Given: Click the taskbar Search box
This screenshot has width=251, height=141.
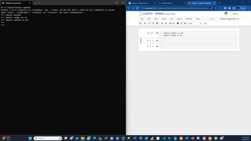Looking at the screenshot, I should 48,138.
